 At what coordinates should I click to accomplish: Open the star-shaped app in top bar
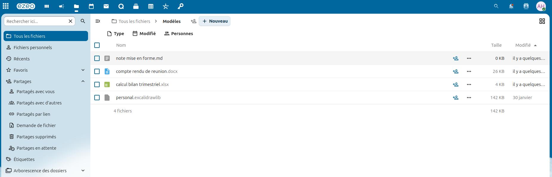[x=166, y=6]
